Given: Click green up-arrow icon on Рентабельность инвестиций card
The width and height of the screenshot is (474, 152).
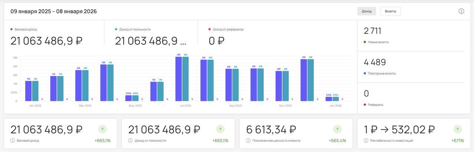Looking at the screenshot, I should [x=458, y=129].
